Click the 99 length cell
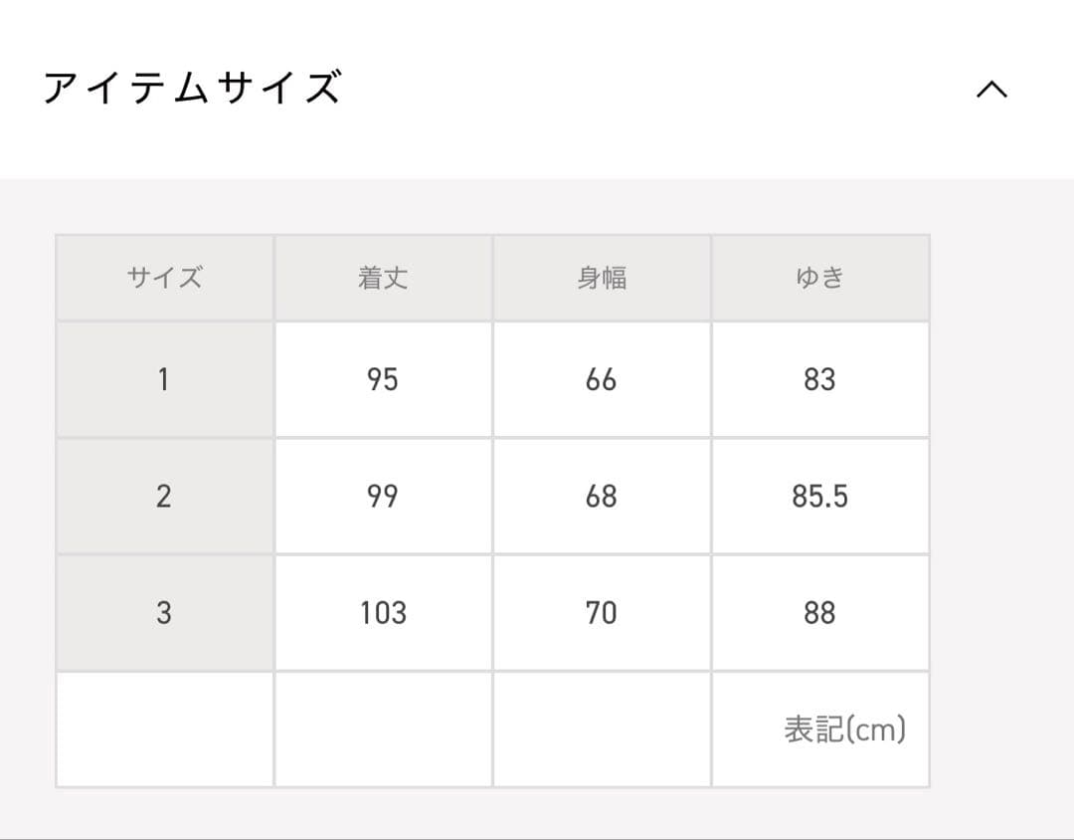Image resolution: width=1074 pixels, height=840 pixels. [x=383, y=496]
